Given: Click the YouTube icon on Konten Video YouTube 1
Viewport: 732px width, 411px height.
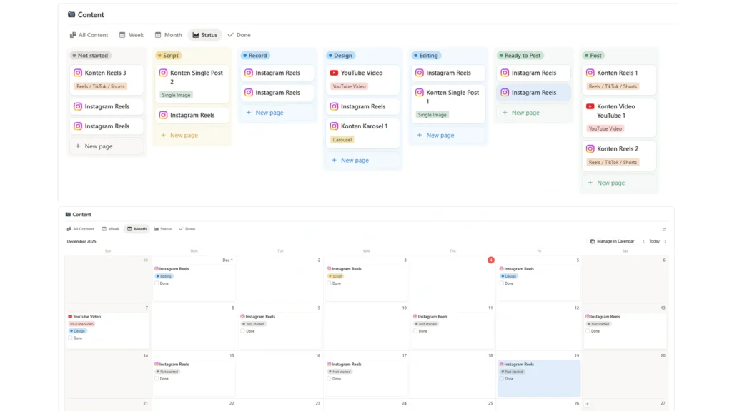Looking at the screenshot, I should tap(590, 106).
